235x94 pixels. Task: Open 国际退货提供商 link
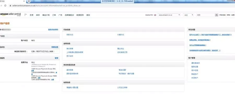coord(72,73)
